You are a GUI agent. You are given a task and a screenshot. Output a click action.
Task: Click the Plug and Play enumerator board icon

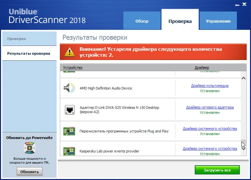69,131
